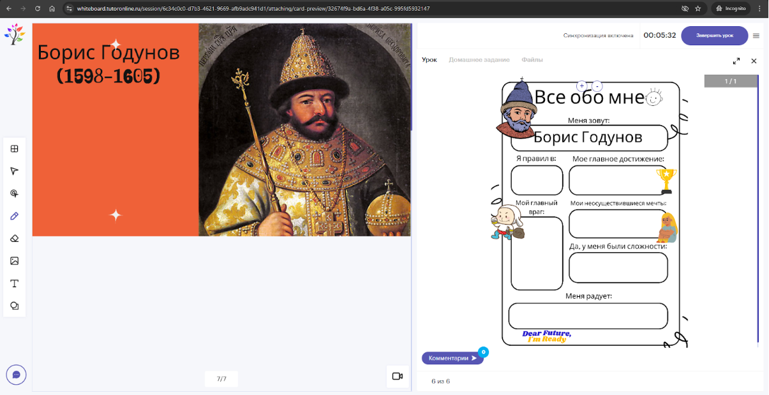This screenshot has width=769, height=395.
Task: Open the Комментарии button
Action: [452, 358]
